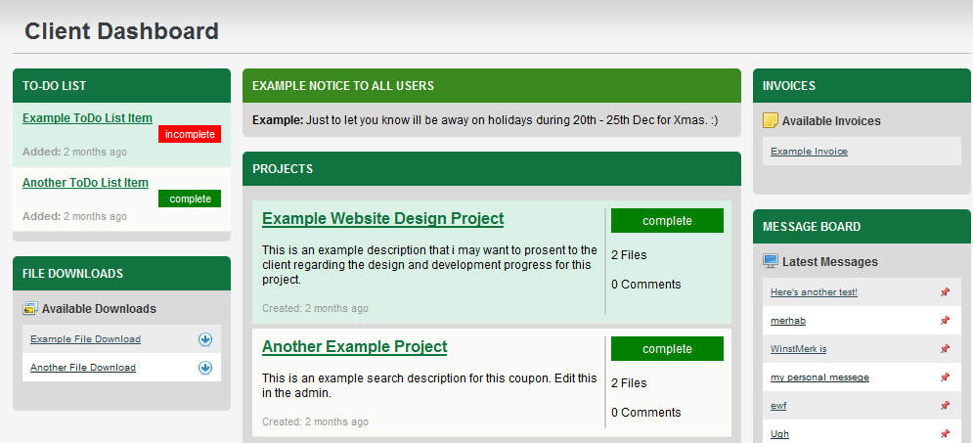The height and width of the screenshot is (443, 973).
Task: Click download icon for Example File Download
Action: click(204, 339)
